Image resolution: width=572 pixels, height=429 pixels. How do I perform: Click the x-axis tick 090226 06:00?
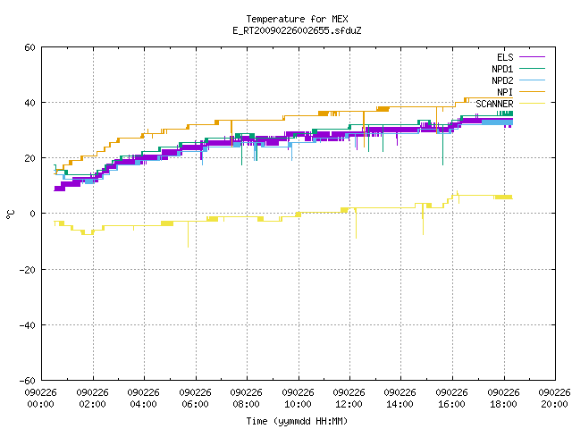coord(196,399)
